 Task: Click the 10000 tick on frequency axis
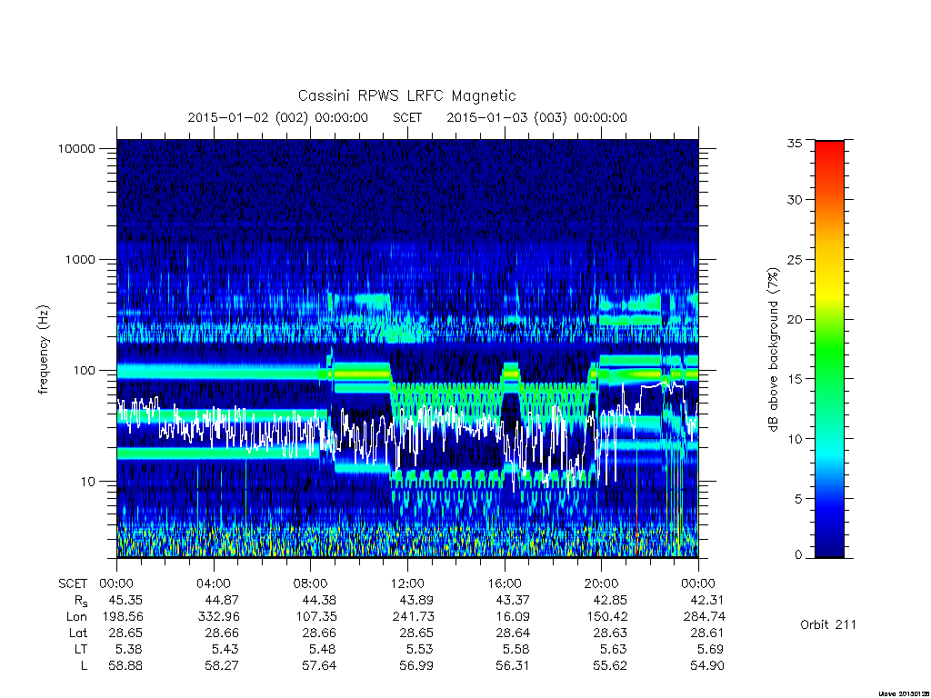(76, 148)
